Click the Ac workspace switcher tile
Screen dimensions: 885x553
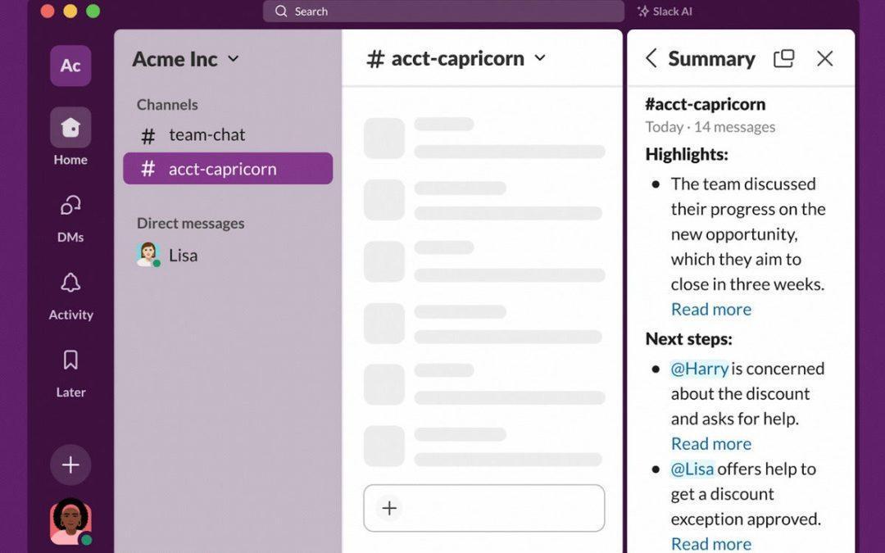(x=70, y=66)
